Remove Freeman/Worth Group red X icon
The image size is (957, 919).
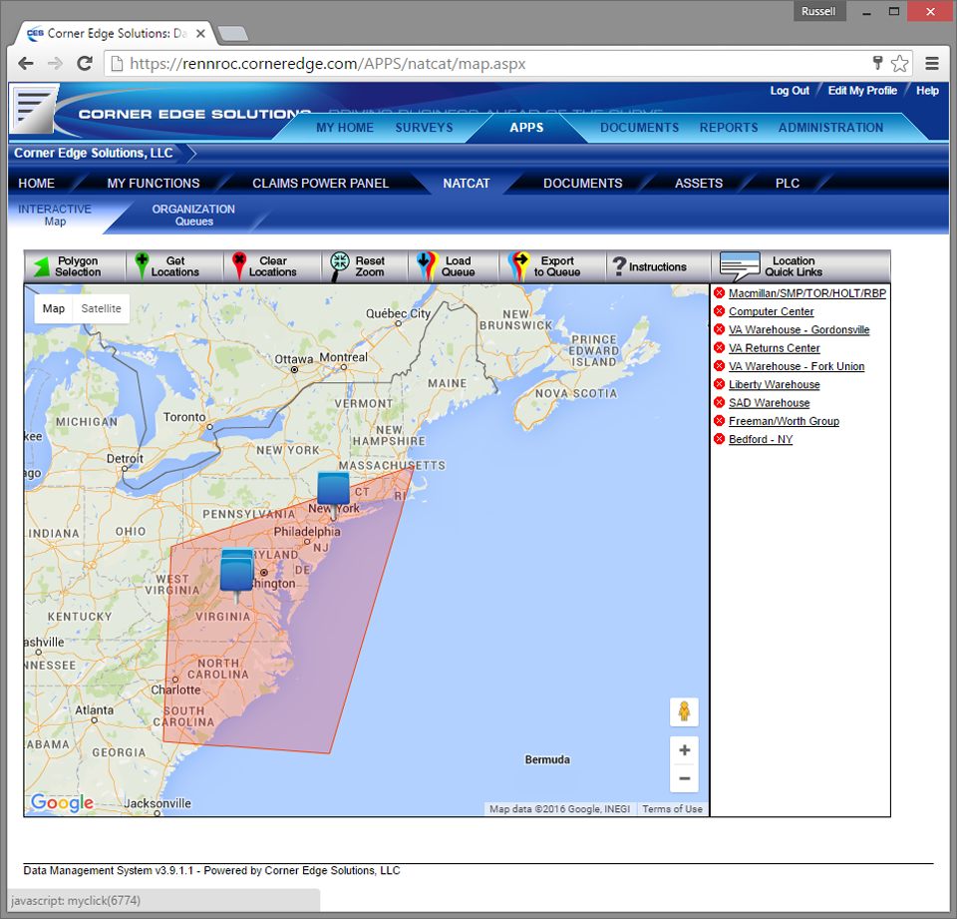click(x=719, y=421)
